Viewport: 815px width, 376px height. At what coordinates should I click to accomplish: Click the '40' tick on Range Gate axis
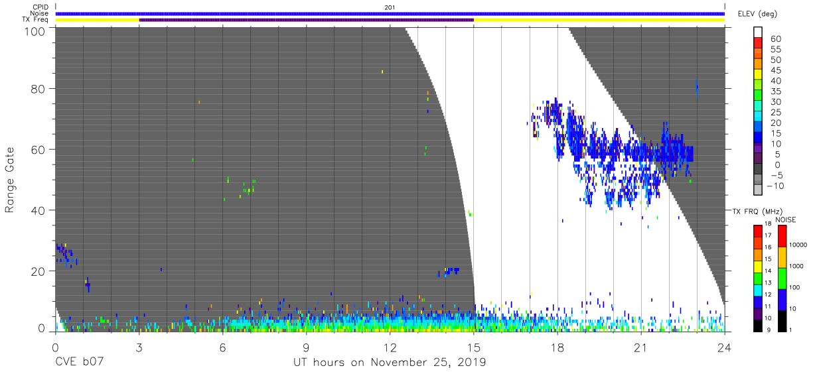pyautogui.click(x=38, y=210)
